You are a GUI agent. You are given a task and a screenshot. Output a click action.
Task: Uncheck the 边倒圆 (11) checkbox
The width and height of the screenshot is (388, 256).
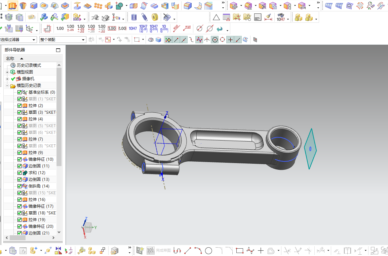tap(20, 166)
